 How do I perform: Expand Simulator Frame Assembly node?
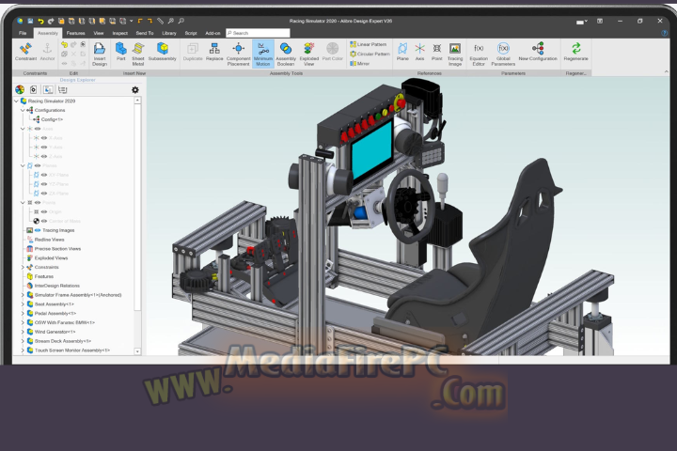tap(23, 295)
